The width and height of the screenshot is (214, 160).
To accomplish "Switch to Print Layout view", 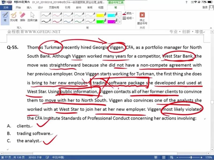I will tap(164, 157).
